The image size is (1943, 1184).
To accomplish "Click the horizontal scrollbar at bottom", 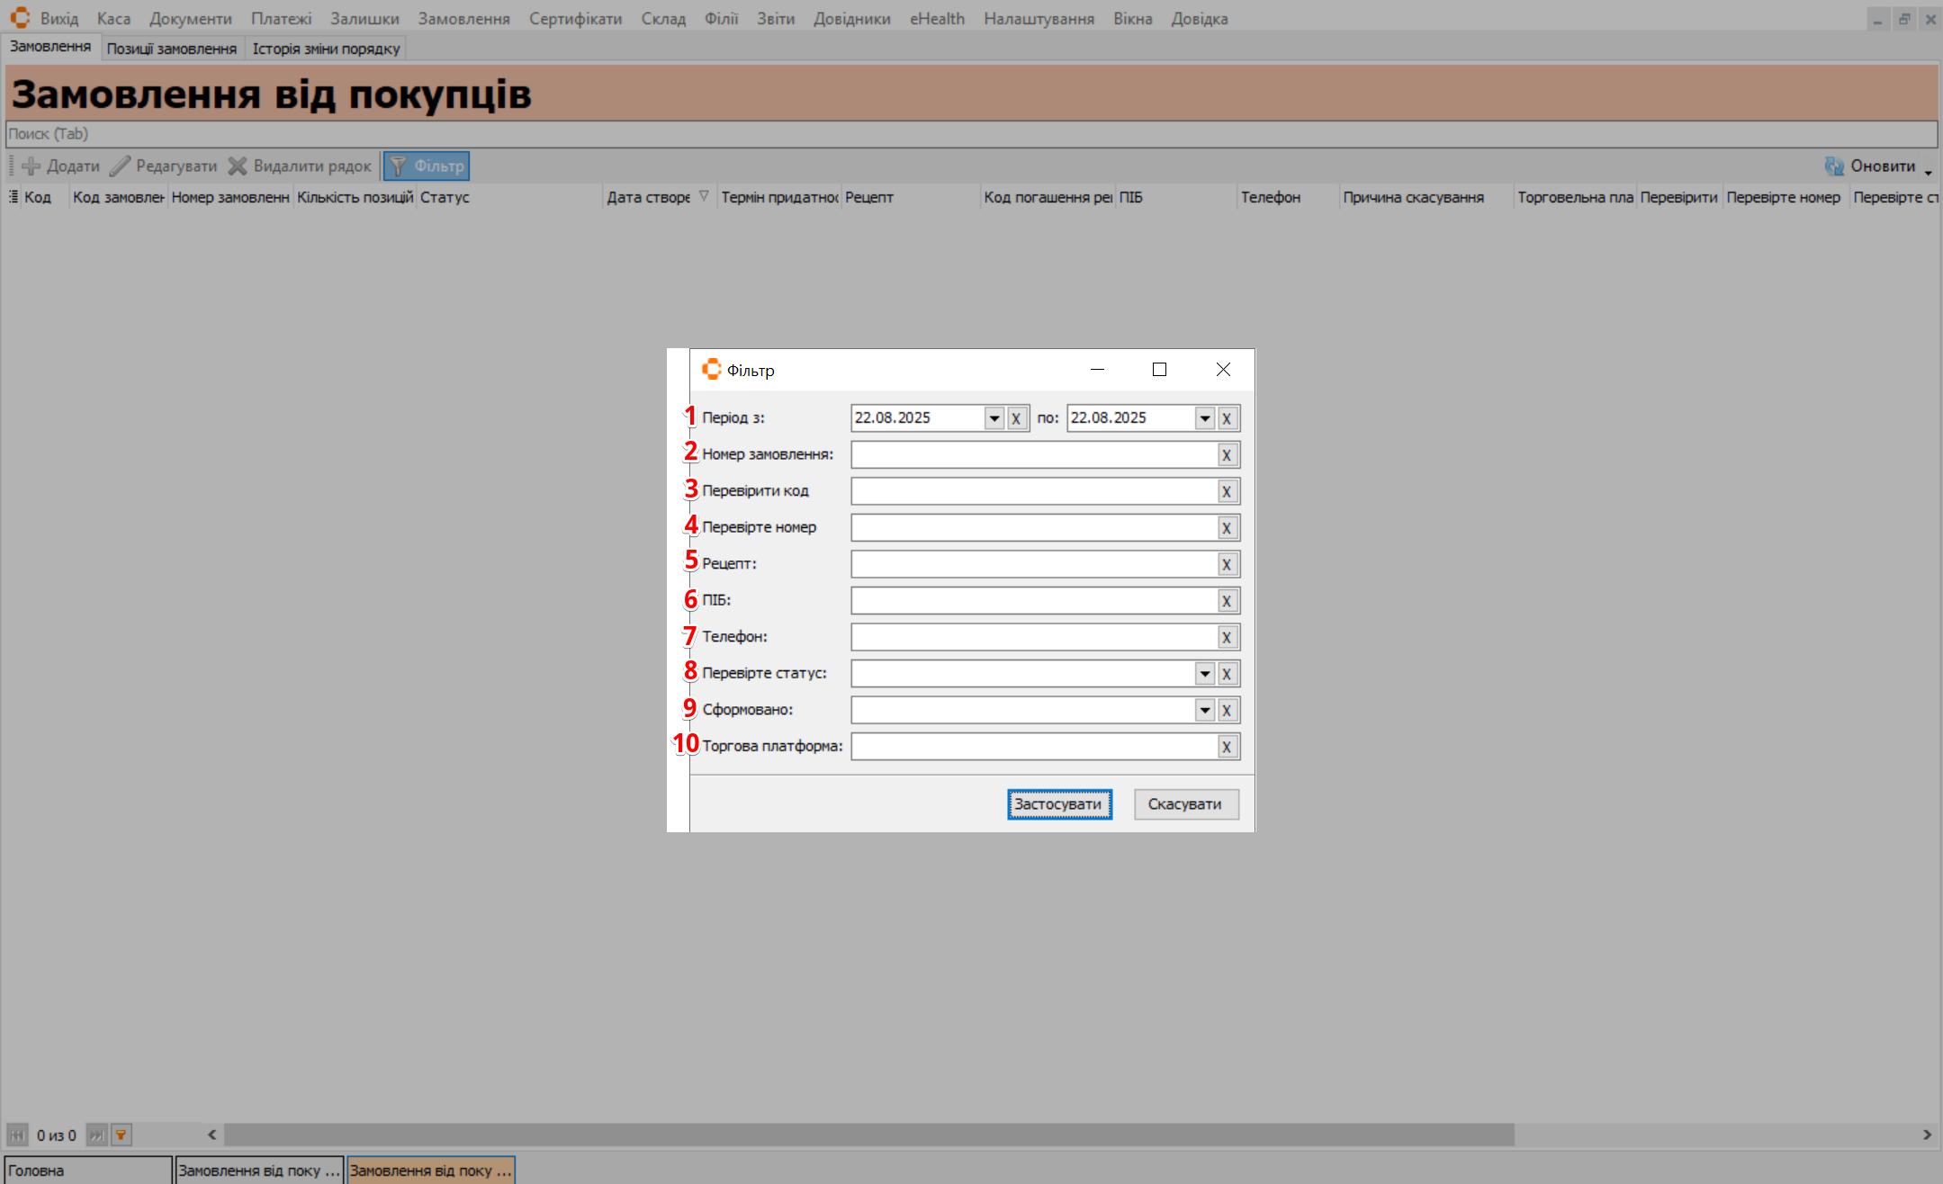I will pos(868,1135).
